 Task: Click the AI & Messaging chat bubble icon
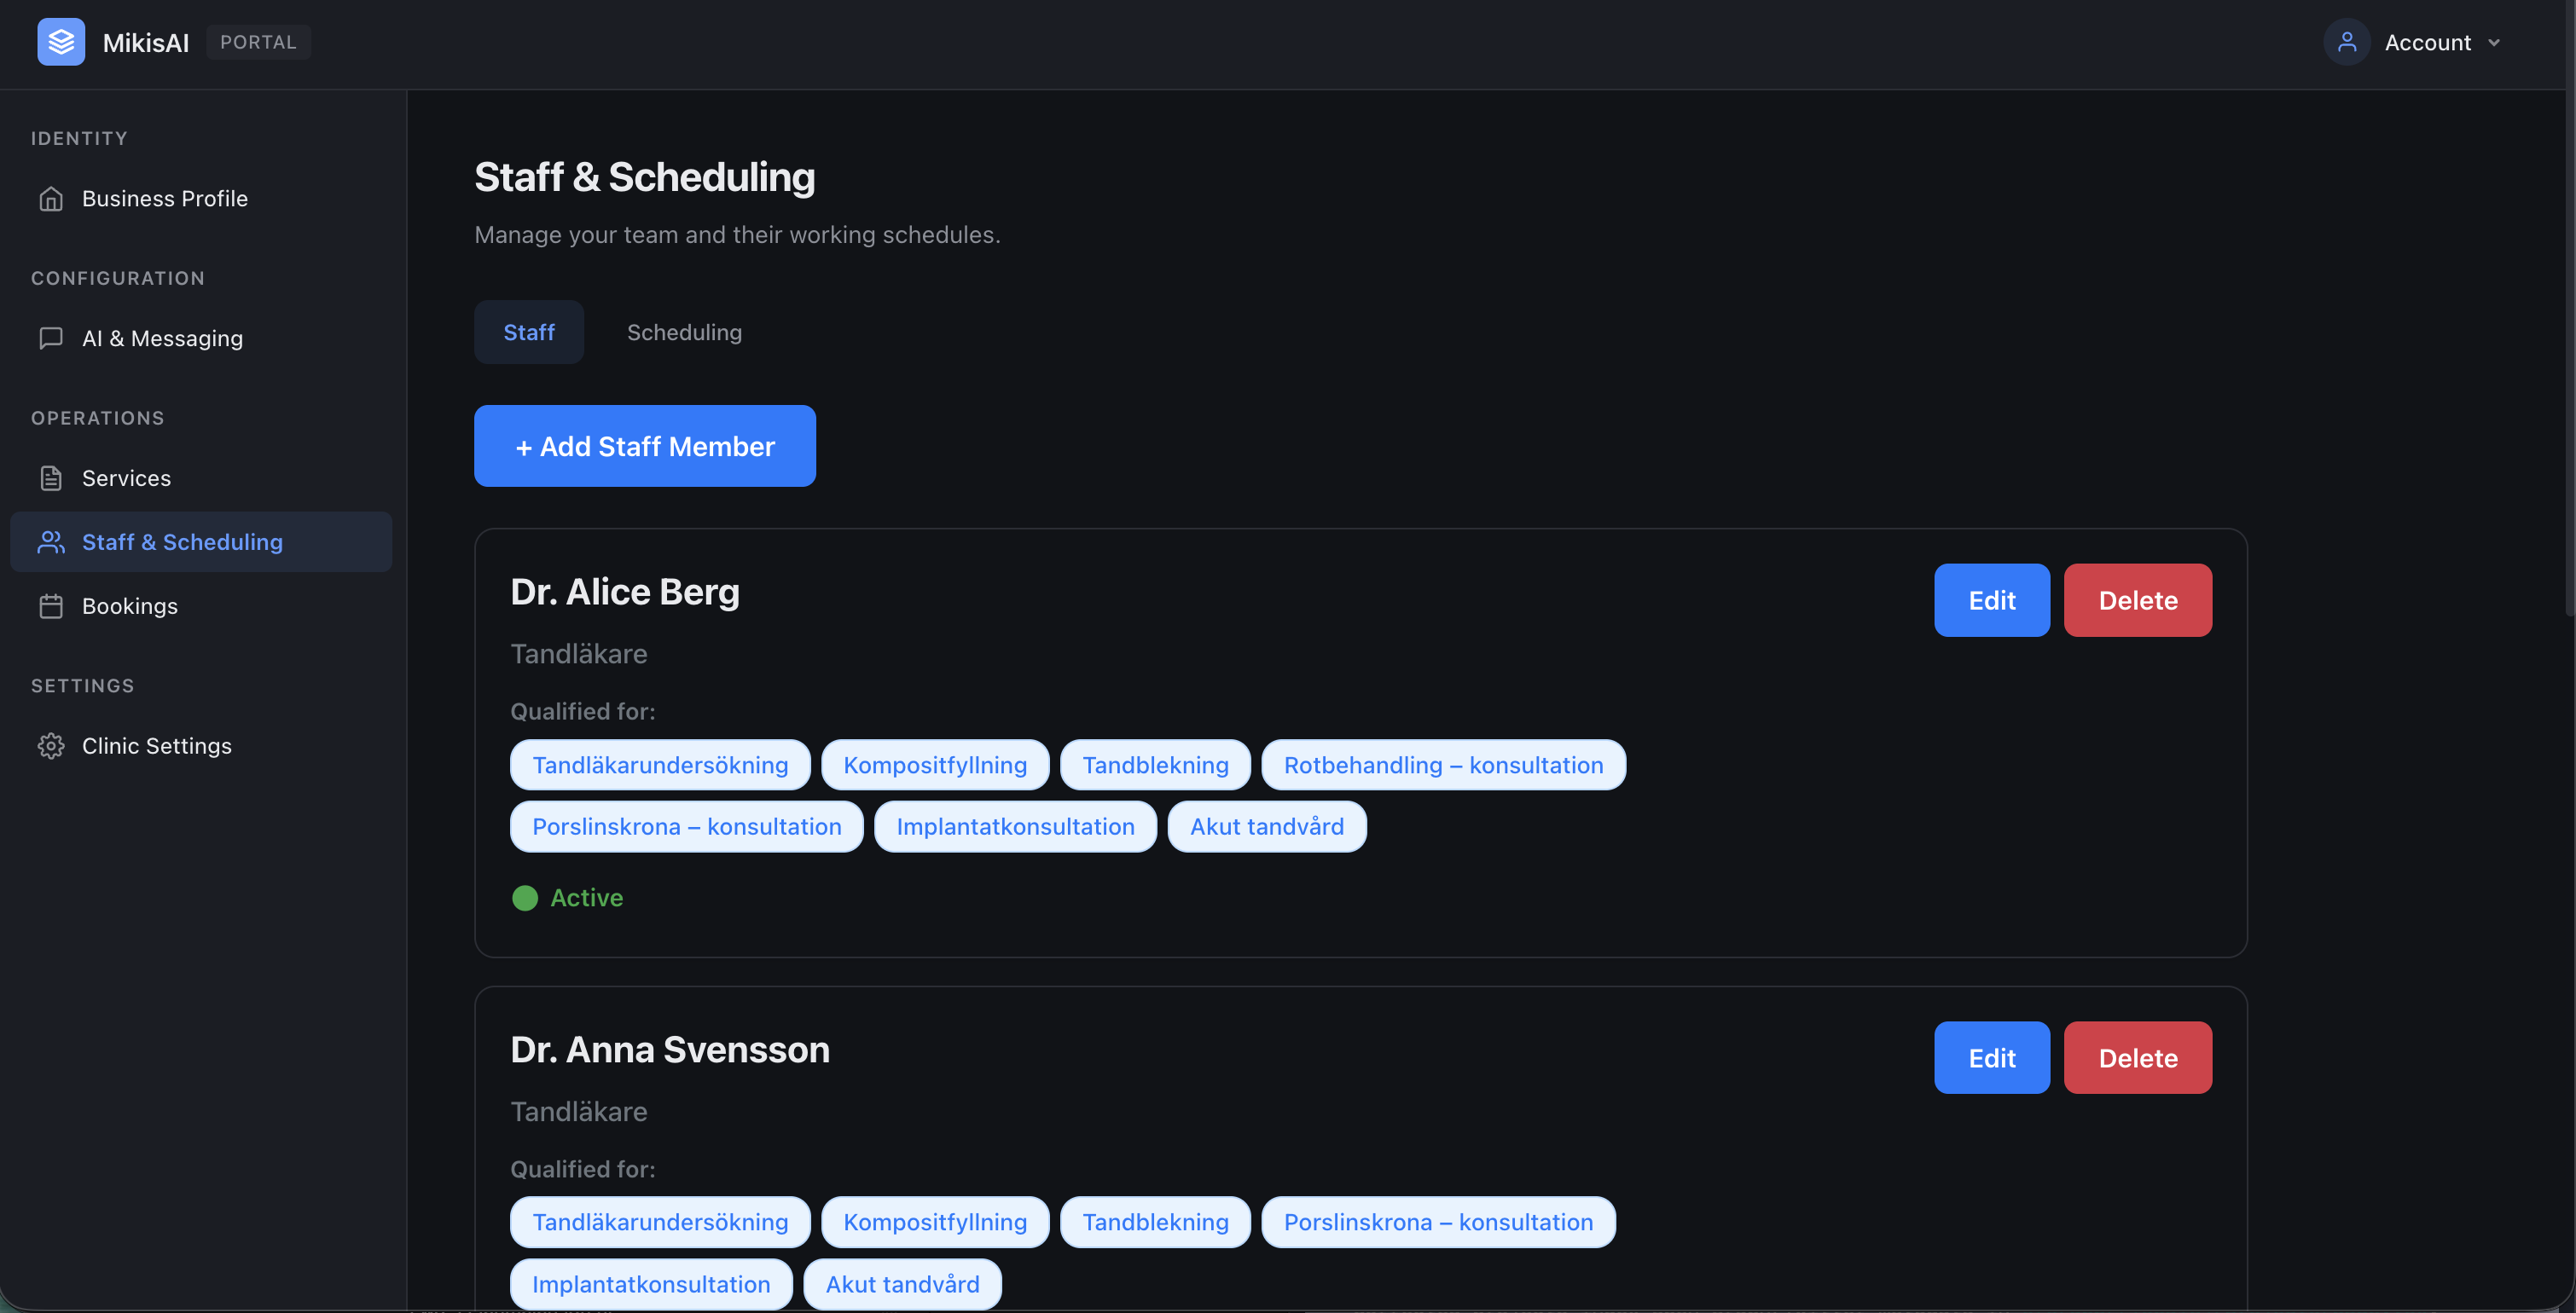click(51, 338)
